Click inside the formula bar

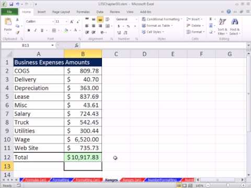pos(163,45)
